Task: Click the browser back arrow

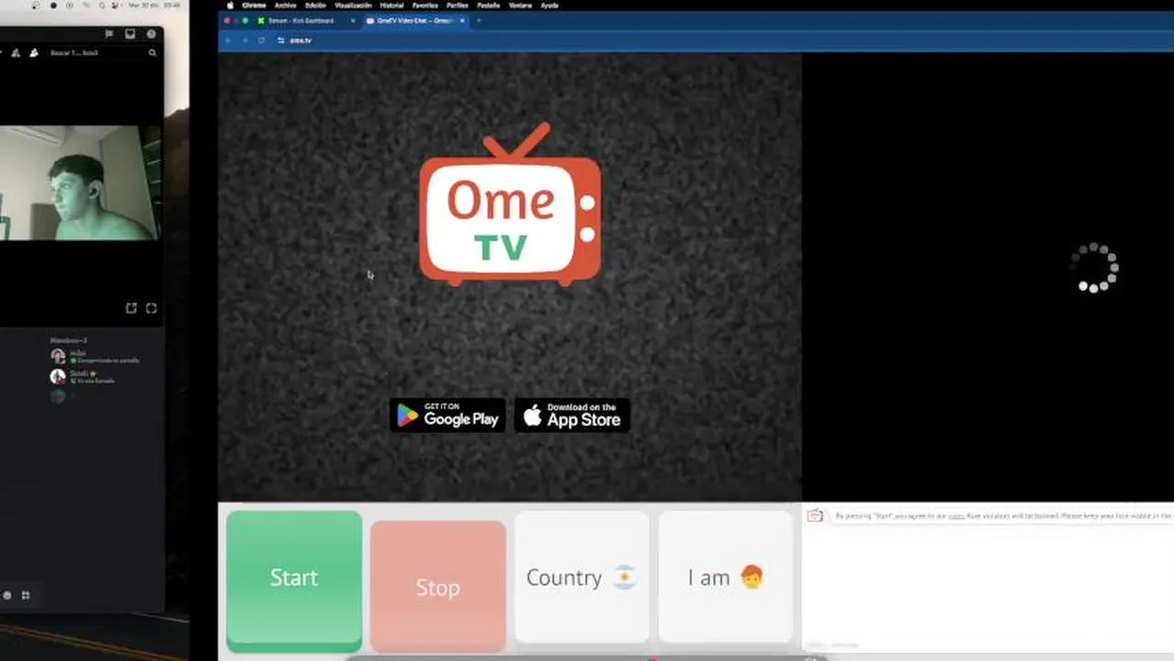Action: point(228,40)
